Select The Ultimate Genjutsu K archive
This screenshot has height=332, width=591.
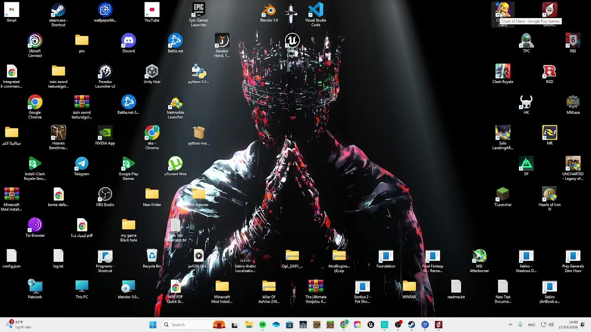click(316, 292)
